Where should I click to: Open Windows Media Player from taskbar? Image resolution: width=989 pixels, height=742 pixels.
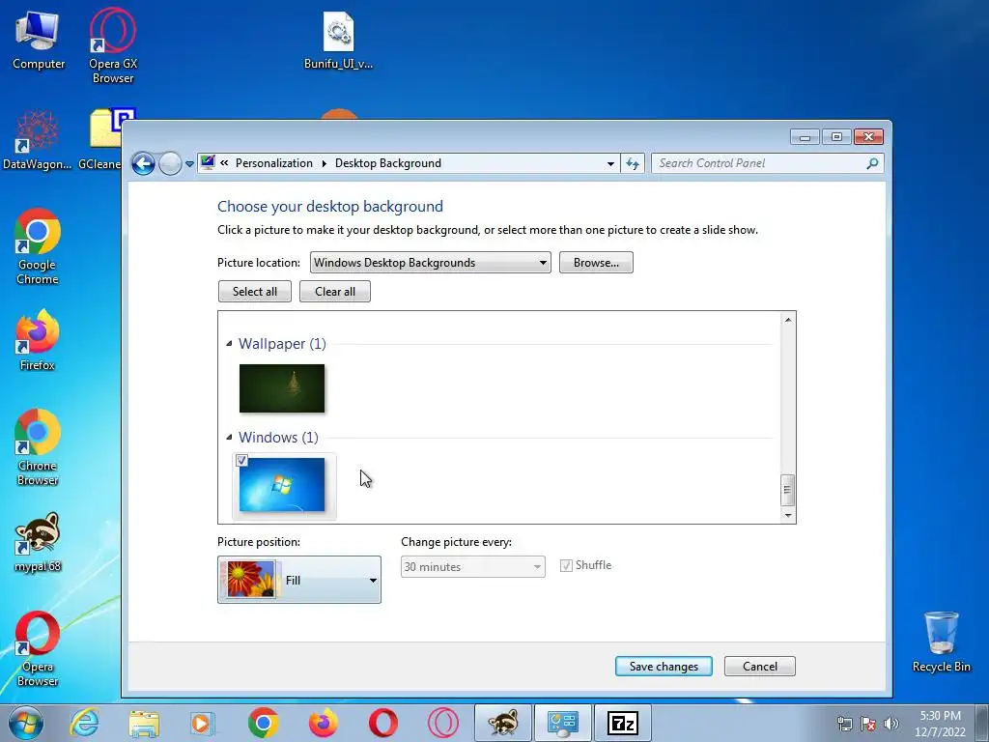tap(203, 723)
